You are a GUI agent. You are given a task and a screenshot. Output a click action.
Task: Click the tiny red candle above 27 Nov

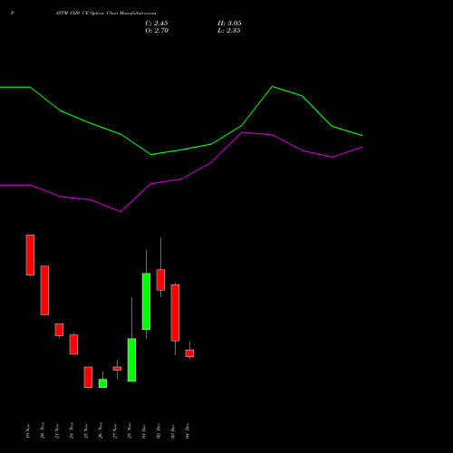117,369
